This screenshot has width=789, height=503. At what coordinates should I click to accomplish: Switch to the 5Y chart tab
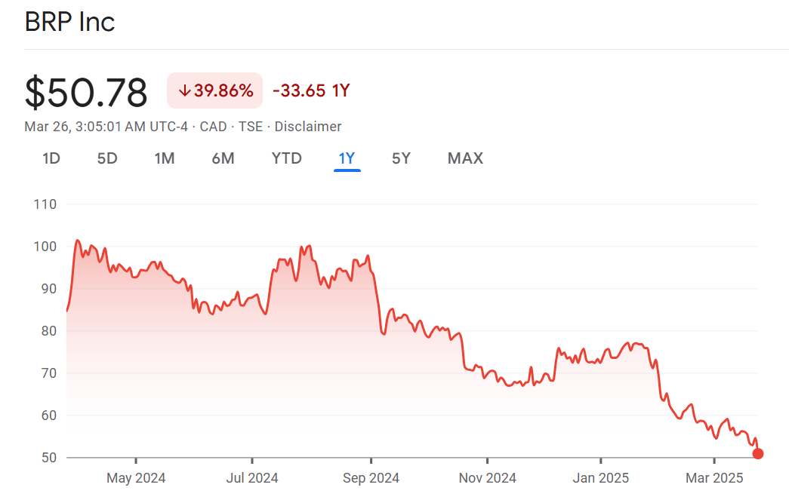401,158
